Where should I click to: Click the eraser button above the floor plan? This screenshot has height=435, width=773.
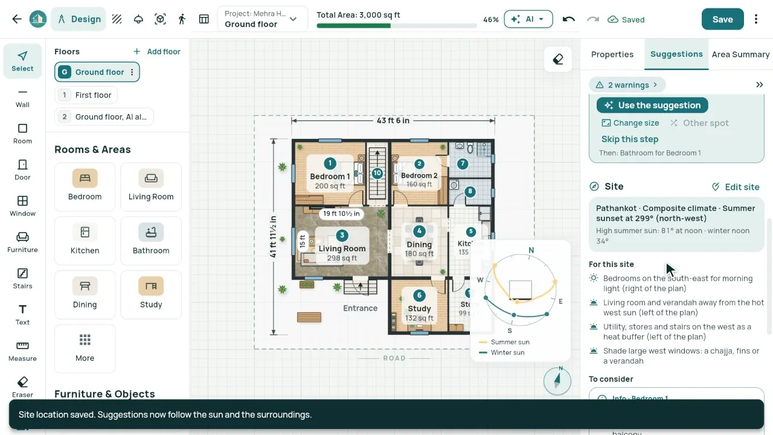click(x=558, y=59)
